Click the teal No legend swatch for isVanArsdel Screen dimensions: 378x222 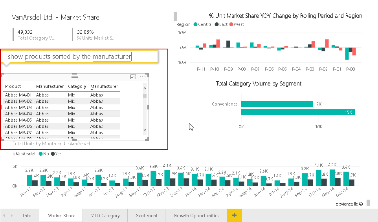40,154
